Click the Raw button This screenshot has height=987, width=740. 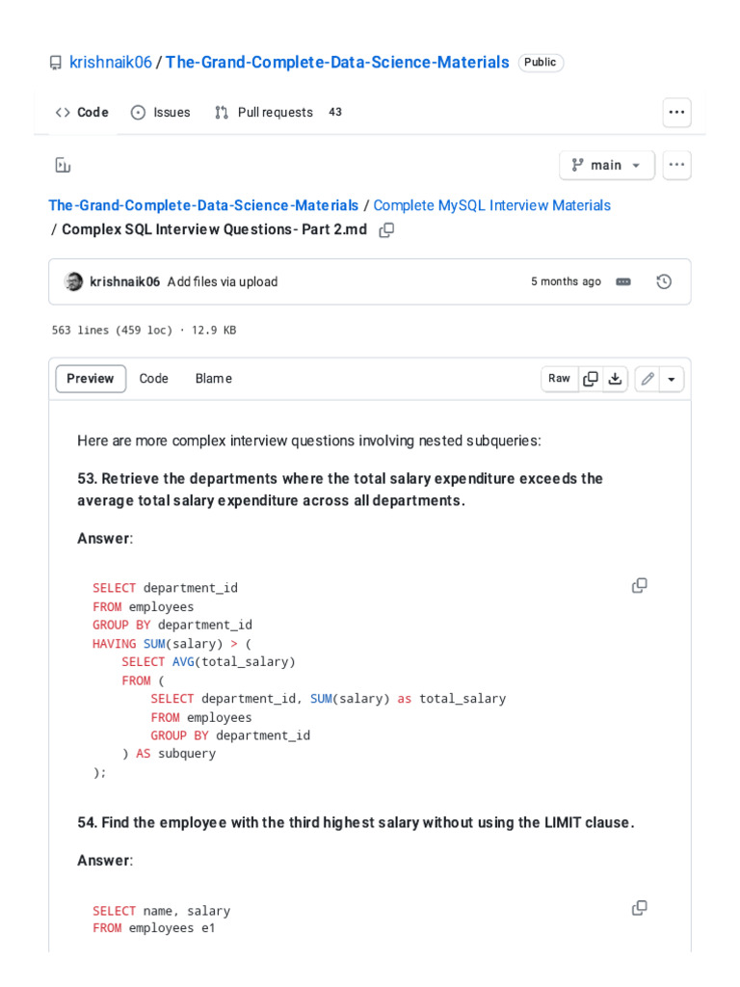point(559,379)
